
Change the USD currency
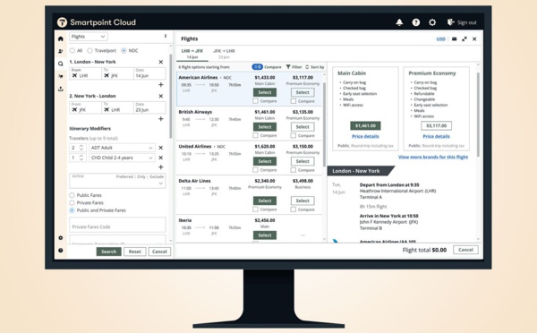point(440,39)
